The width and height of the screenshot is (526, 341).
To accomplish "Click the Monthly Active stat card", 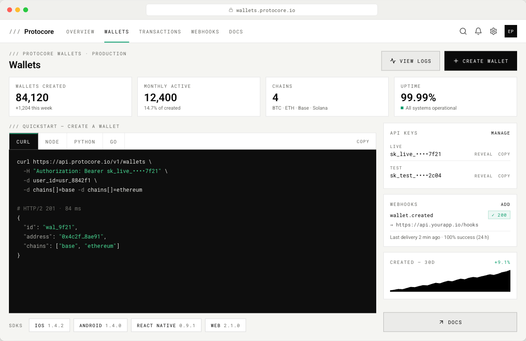I will 199,97.
